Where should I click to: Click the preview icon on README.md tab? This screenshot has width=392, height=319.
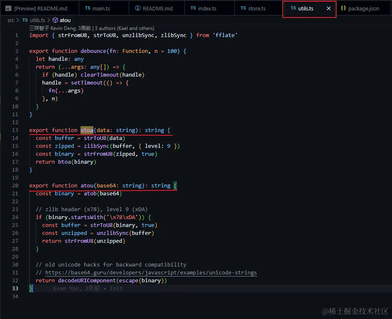tap(8, 8)
